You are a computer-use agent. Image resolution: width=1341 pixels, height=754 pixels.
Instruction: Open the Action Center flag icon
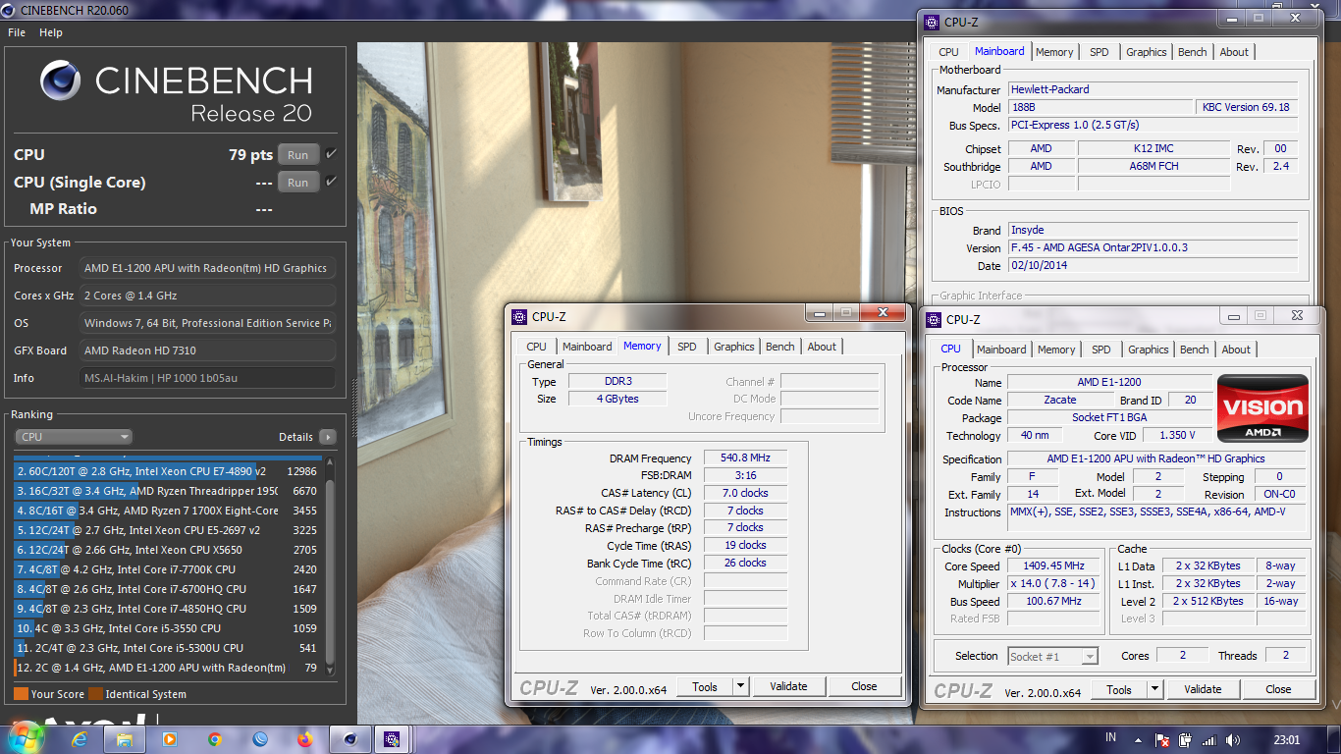click(x=1162, y=739)
